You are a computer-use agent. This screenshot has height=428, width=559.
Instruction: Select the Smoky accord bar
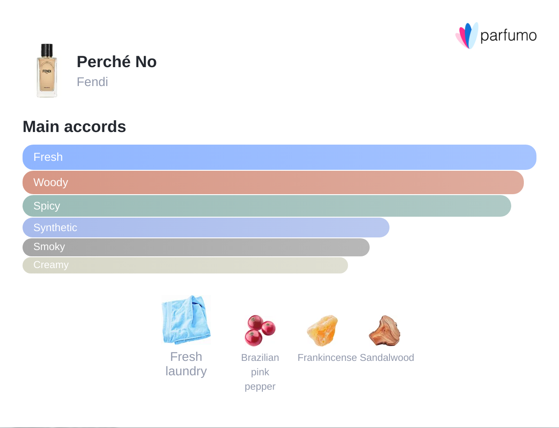click(196, 247)
